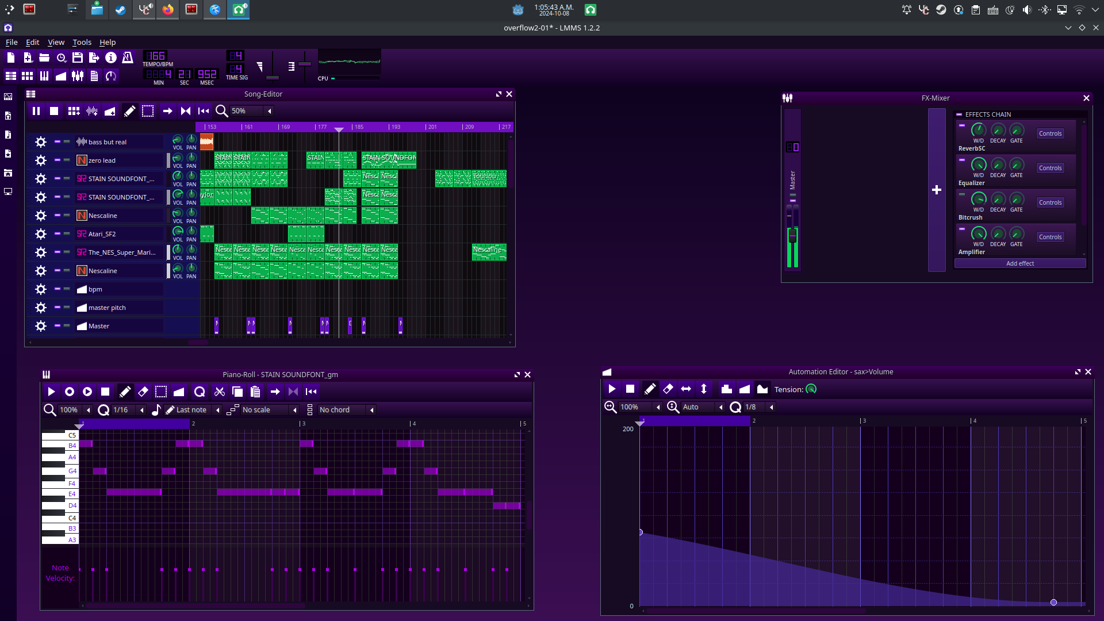Open Controls for the Equalizer effect
Viewport: 1104px width, 621px height.
click(1050, 168)
